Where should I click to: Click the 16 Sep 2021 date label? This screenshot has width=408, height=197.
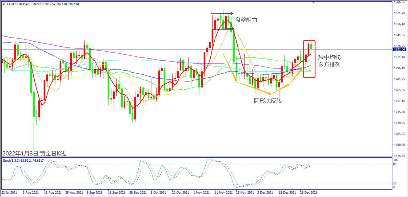[117, 192]
